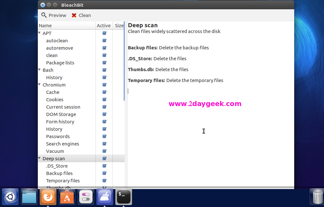Launch Firefox from the dock

[x=48, y=197]
